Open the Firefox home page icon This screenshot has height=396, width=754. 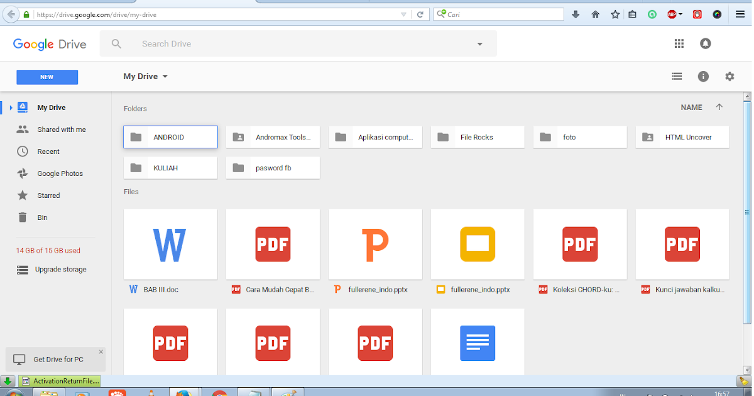point(596,14)
